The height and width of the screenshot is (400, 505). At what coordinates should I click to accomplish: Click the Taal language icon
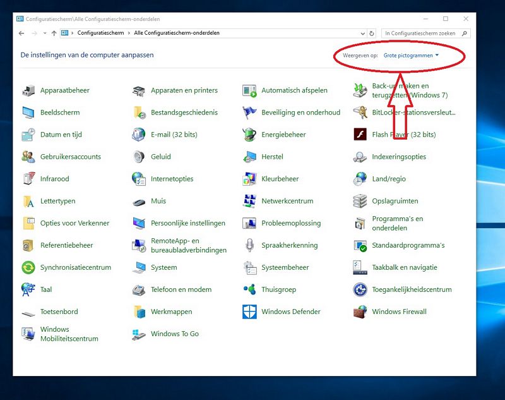[x=28, y=289]
